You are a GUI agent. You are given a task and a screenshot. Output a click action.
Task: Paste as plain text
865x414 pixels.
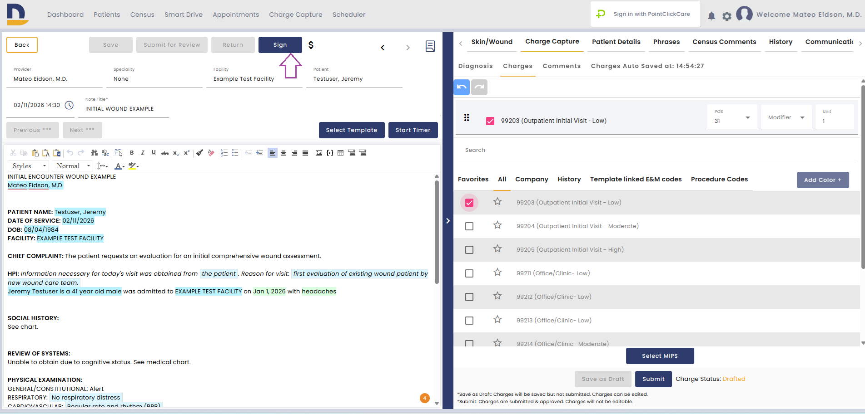46,153
